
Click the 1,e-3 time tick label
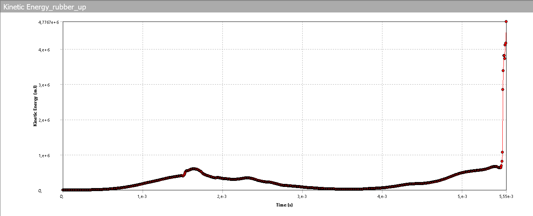(142, 197)
